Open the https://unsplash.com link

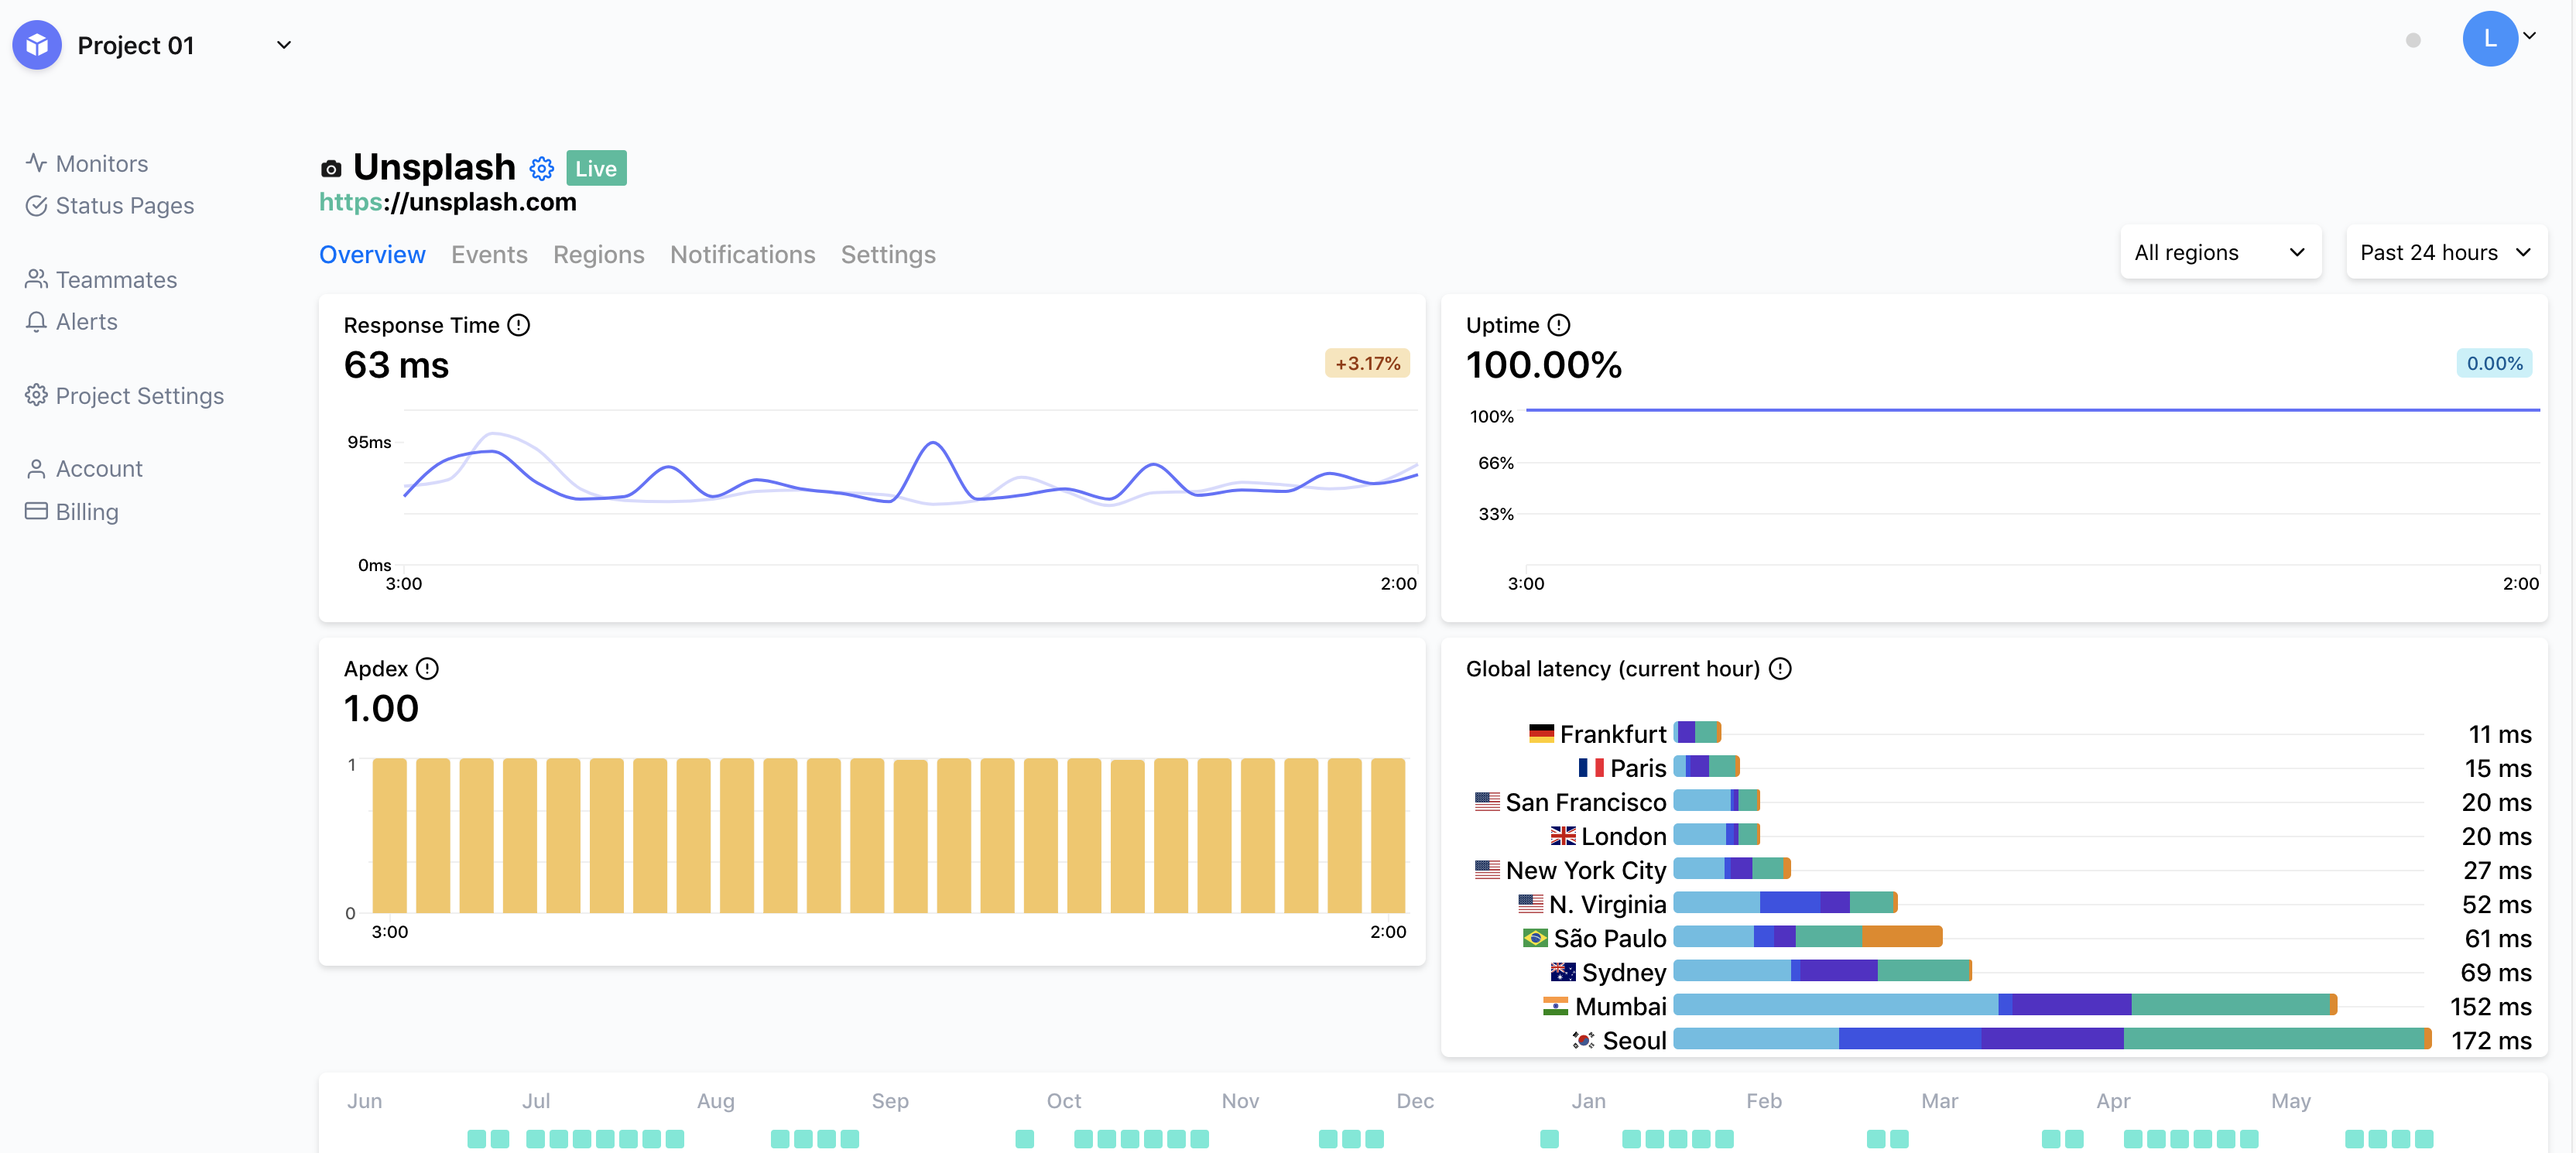(447, 202)
